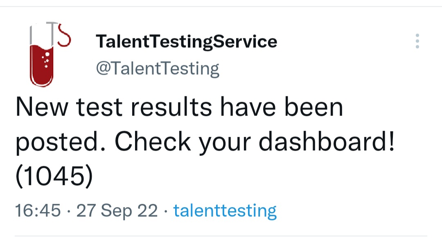442x239 pixels.
Task: Click the white bubbles inside the test tube
Action: click(x=47, y=59)
